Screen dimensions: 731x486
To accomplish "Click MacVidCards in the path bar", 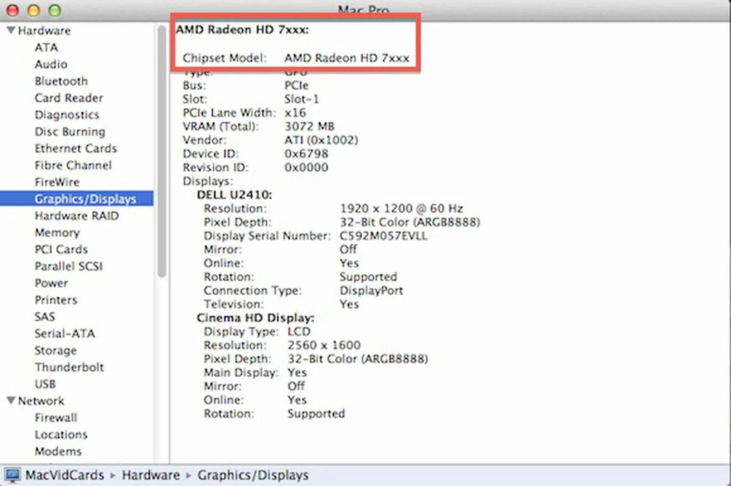I will point(64,476).
